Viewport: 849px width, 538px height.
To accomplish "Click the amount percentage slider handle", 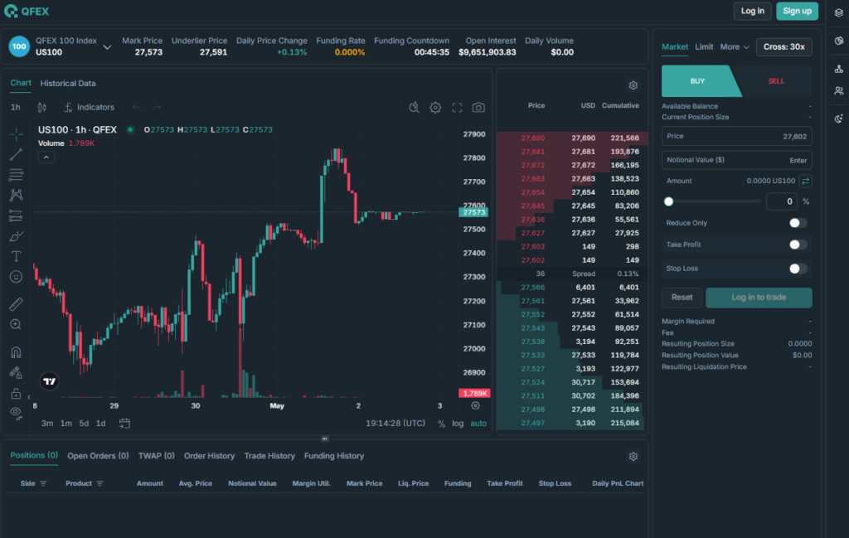I will [669, 201].
